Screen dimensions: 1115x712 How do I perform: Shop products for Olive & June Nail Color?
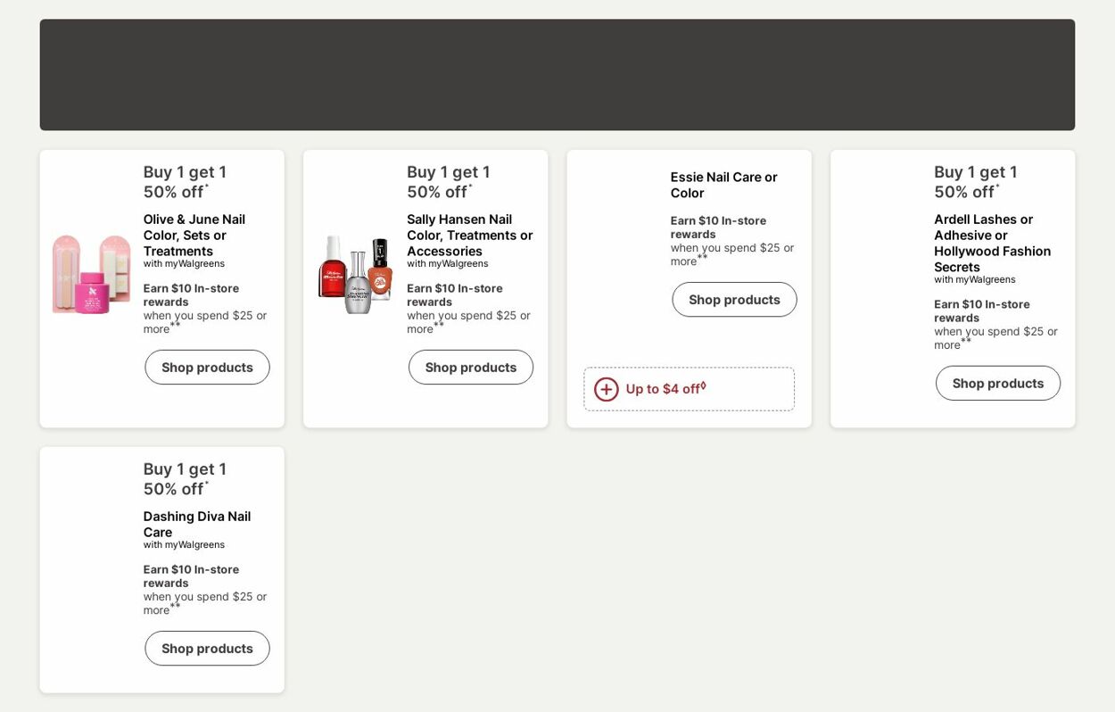click(207, 368)
